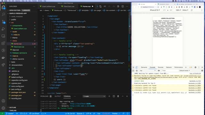Screen dimensions: 205x115
Task: Expand the node_modules folder
Action: (17, 17)
